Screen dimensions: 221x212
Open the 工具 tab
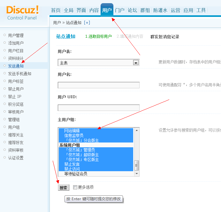[201, 10]
